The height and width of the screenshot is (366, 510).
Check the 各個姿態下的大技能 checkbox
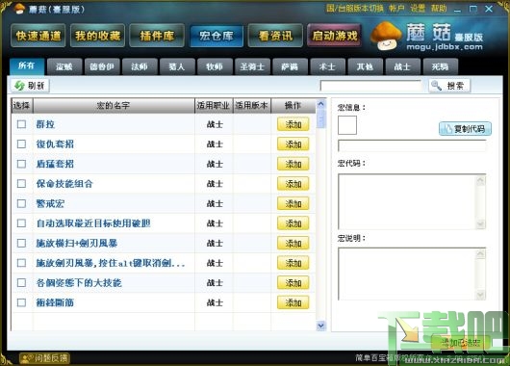click(x=21, y=282)
